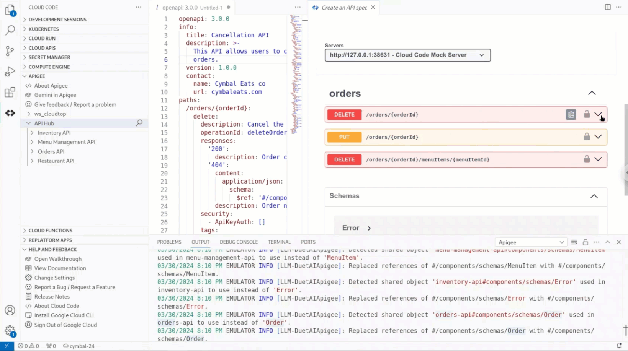This screenshot has width=628, height=351.
Task: Click lock icon on DELETE menuItems row
Action: tap(587, 159)
